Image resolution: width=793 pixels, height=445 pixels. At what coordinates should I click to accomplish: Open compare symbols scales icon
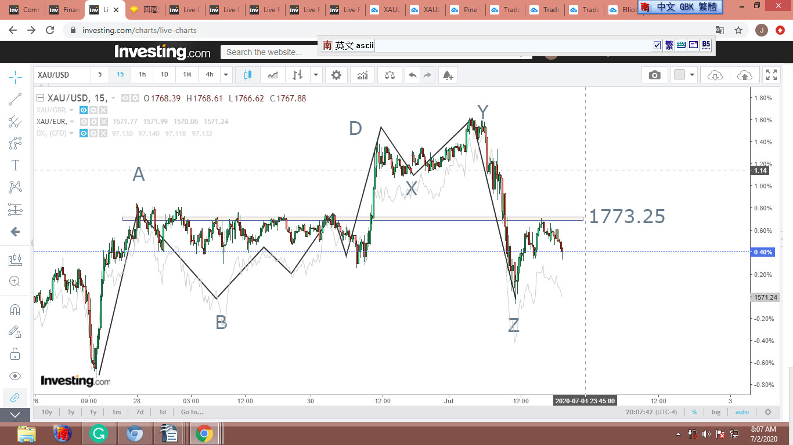tap(390, 75)
